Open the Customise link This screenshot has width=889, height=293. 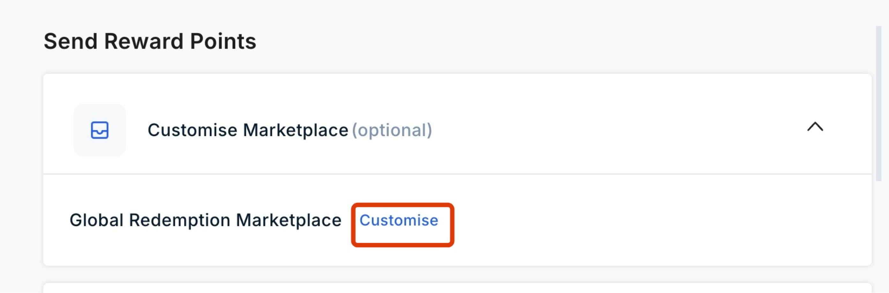pyautogui.click(x=399, y=220)
